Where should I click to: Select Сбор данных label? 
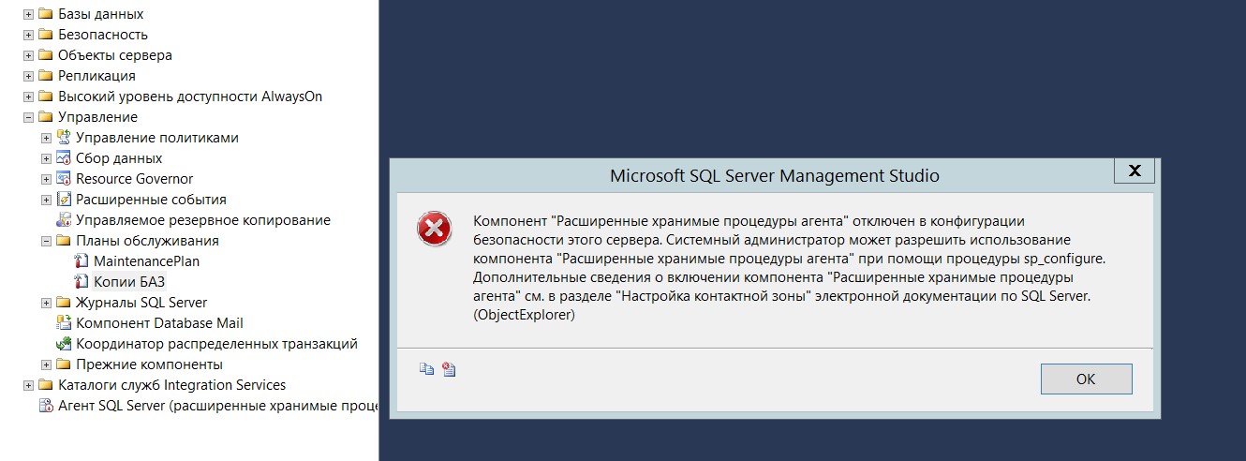pyautogui.click(x=119, y=158)
